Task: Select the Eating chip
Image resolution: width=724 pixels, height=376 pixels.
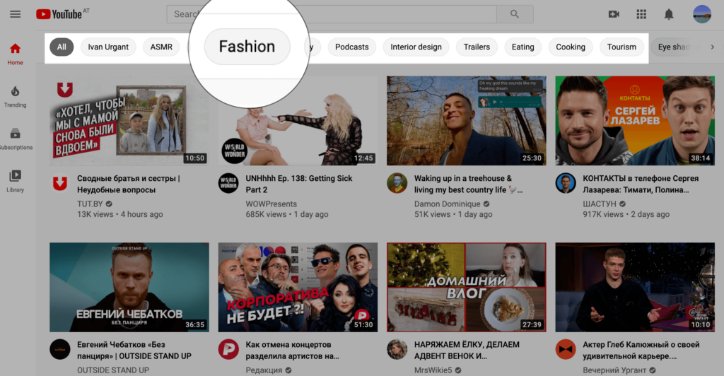Action: point(522,47)
